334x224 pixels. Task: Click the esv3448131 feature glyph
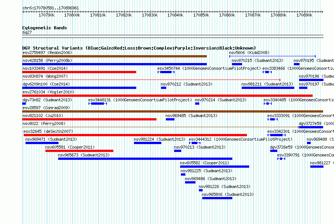98,104
